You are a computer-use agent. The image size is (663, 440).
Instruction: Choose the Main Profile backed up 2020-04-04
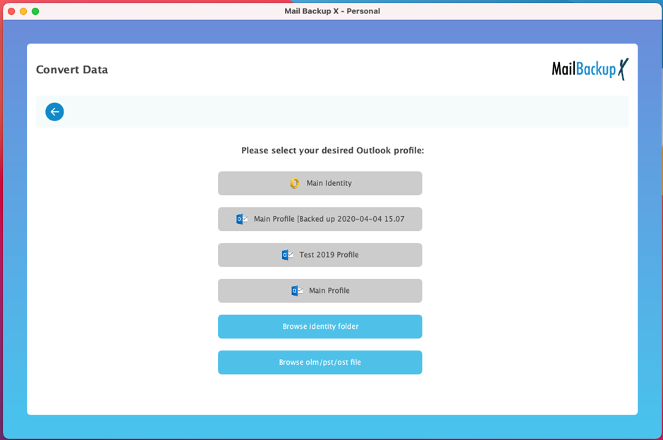tap(320, 219)
